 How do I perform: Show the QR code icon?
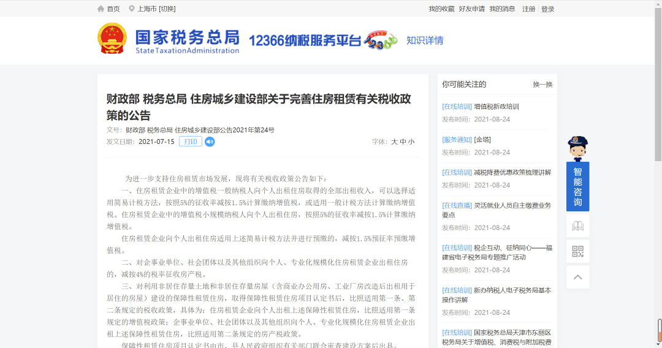(577, 251)
